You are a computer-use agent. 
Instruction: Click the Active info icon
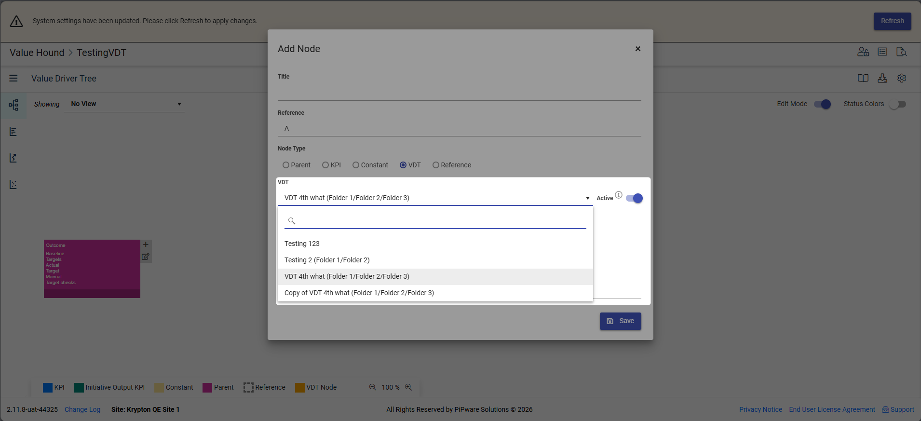619,195
